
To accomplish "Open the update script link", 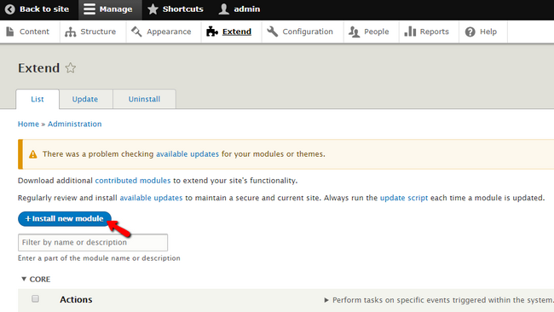I will [404, 198].
